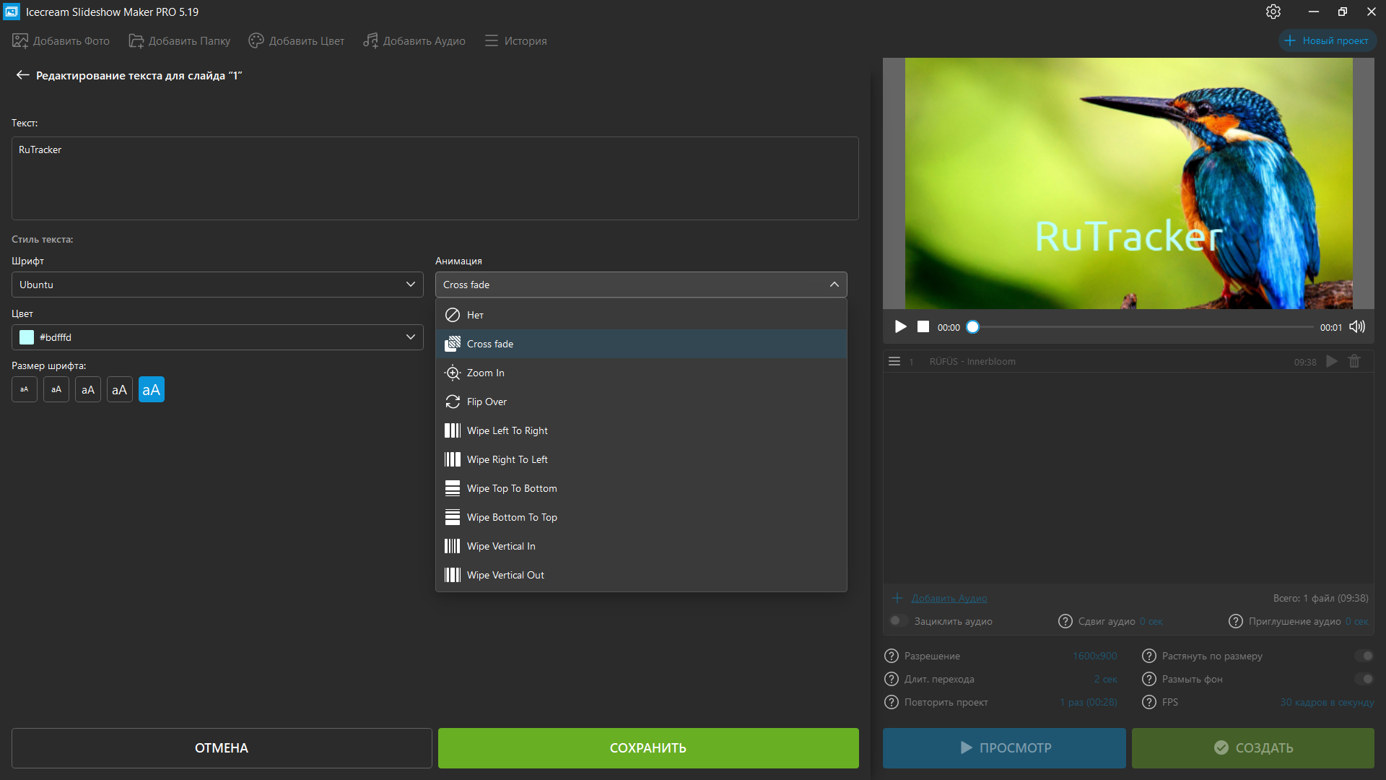Open Добавить Цвет from the toolbar
This screenshot has height=780, width=1386.
[296, 40]
